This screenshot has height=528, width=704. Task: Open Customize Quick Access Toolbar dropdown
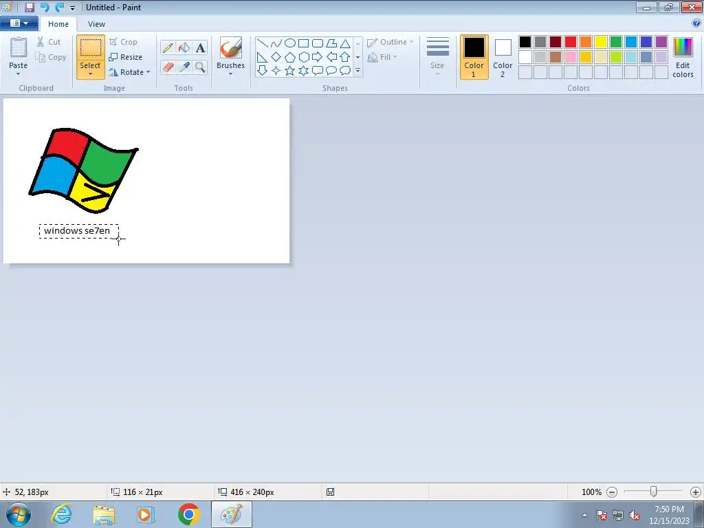(72, 8)
